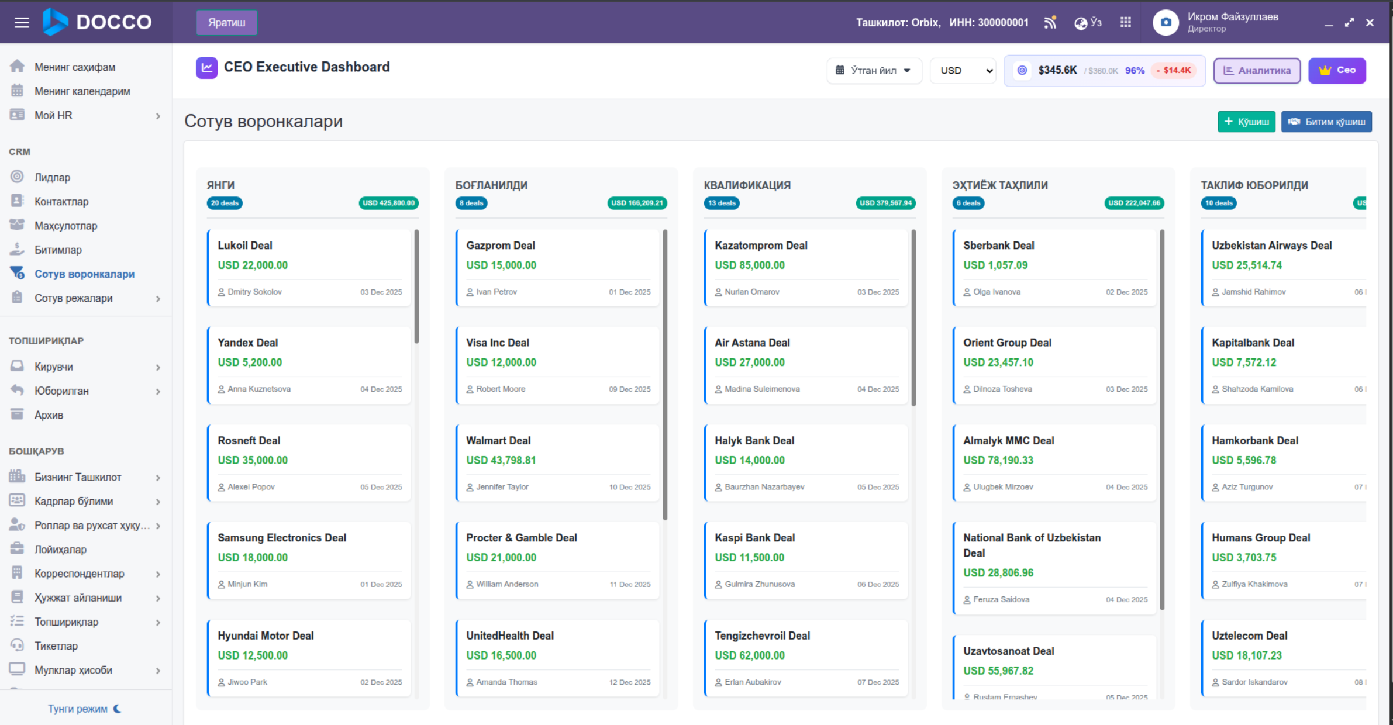Image resolution: width=1393 pixels, height=725 pixels.
Task: Click the ЭҲТИЁЖ ТАҲЛИЛИ column scrollbar
Action: (1162, 420)
